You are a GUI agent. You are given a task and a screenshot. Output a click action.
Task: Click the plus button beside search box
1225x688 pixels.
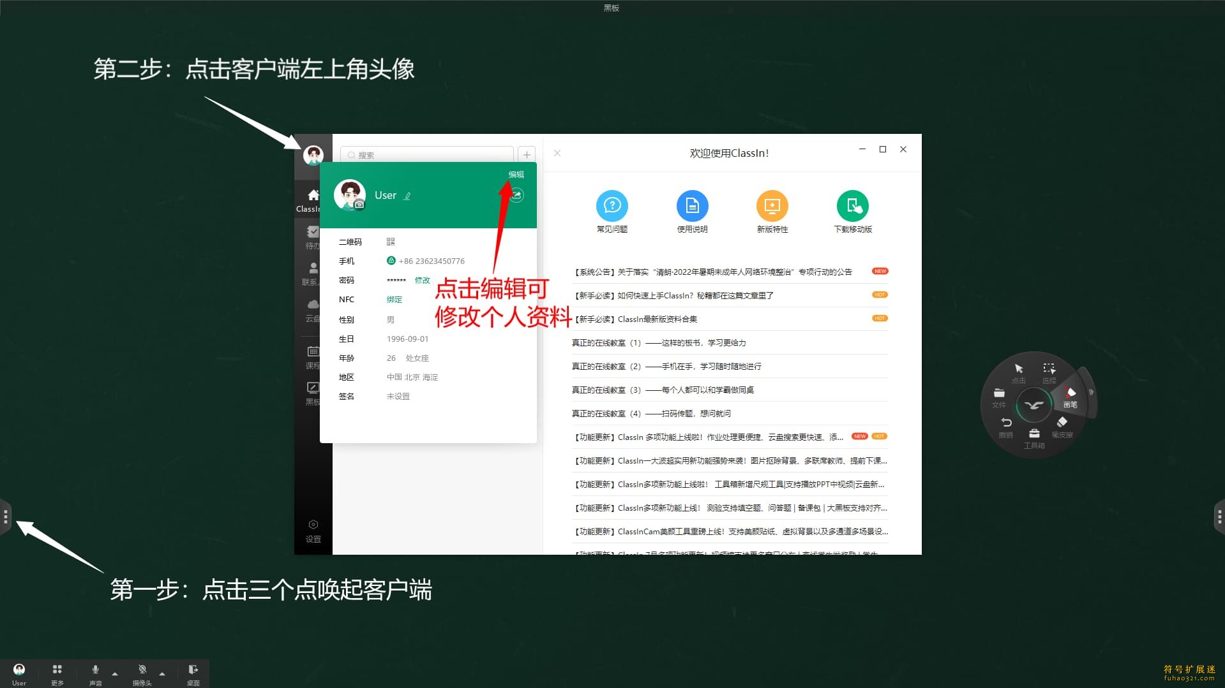527,154
